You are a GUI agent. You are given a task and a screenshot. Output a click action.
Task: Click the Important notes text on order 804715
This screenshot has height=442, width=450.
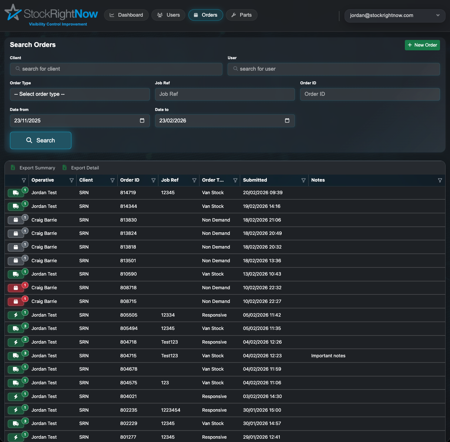(328, 355)
